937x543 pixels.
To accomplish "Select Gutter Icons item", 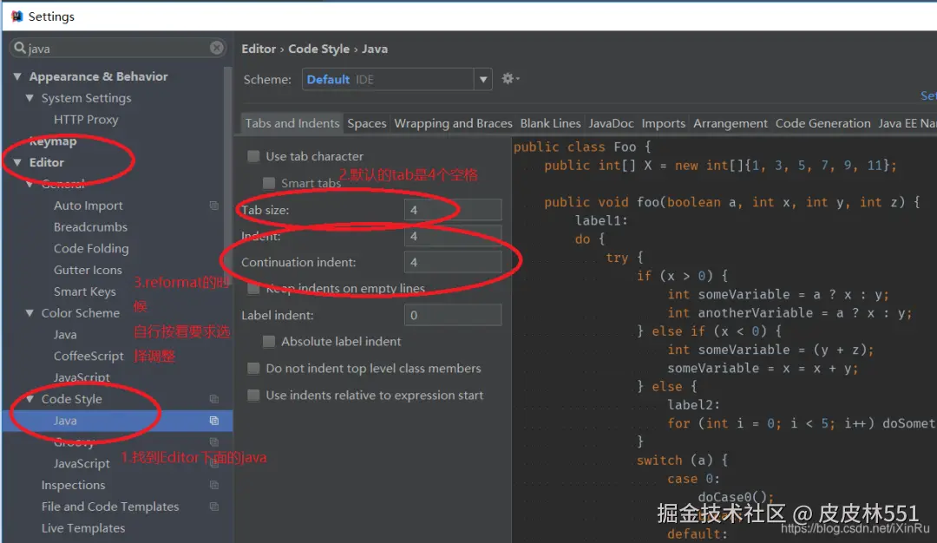I will [88, 270].
